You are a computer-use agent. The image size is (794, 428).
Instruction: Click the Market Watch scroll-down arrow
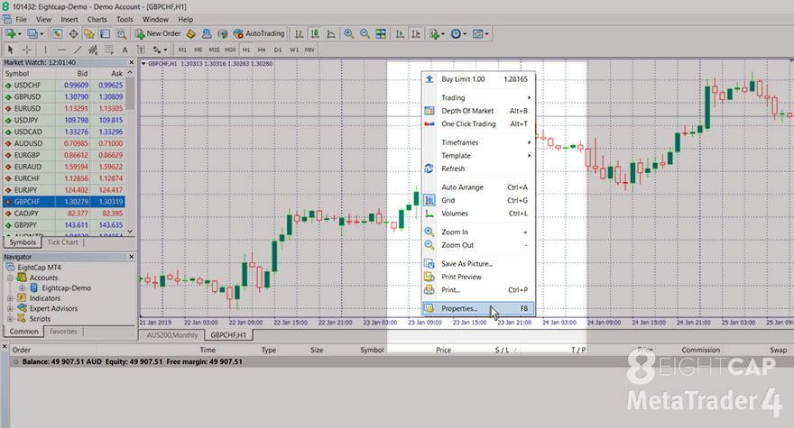[130, 232]
